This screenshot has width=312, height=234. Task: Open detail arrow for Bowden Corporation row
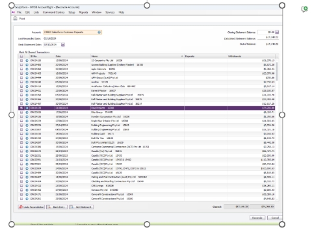tap(27, 116)
